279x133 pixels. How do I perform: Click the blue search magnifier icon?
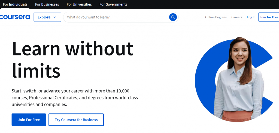point(173,17)
